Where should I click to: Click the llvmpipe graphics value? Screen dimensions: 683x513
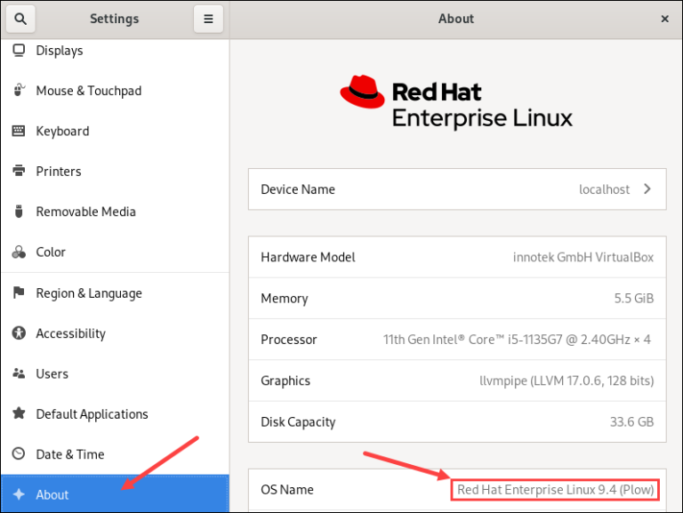tap(566, 381)
